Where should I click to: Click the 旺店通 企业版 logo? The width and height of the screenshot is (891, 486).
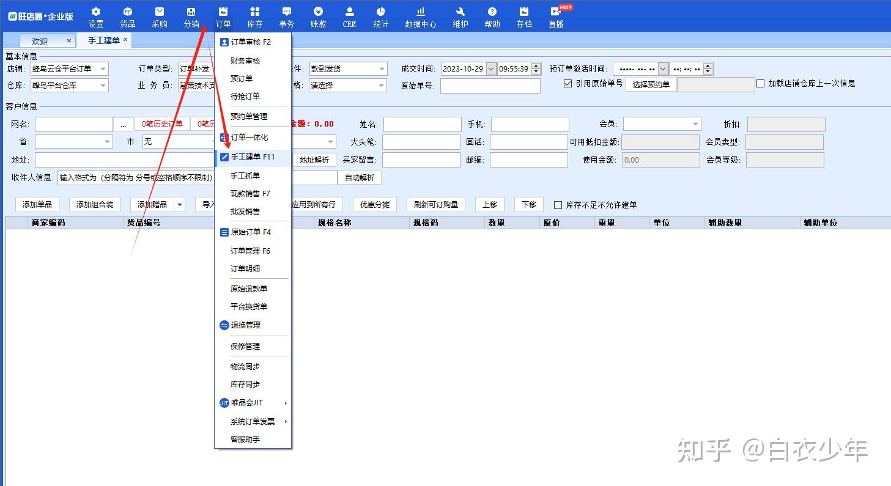[x=40, y=16]
